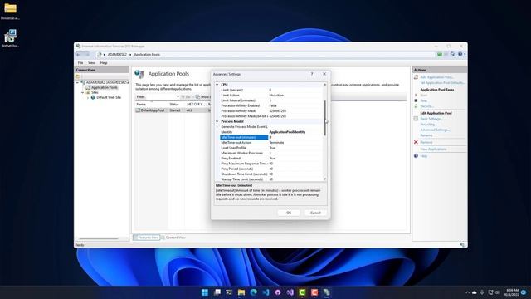Select the Load User Profile property
Screen dimensions: 531x299
[271, 148]
